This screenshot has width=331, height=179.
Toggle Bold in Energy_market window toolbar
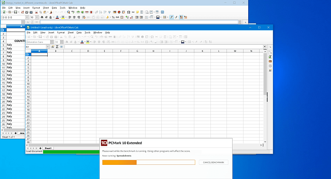pyautogui.click(x=42, y=17)
